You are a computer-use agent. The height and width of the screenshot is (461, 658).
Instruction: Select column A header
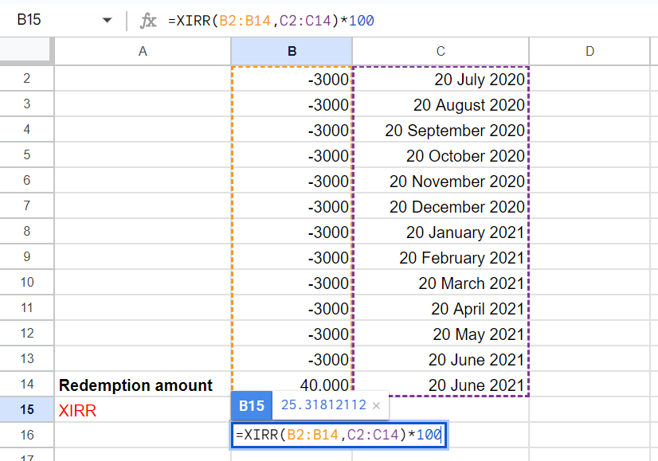tap(143, 52)
